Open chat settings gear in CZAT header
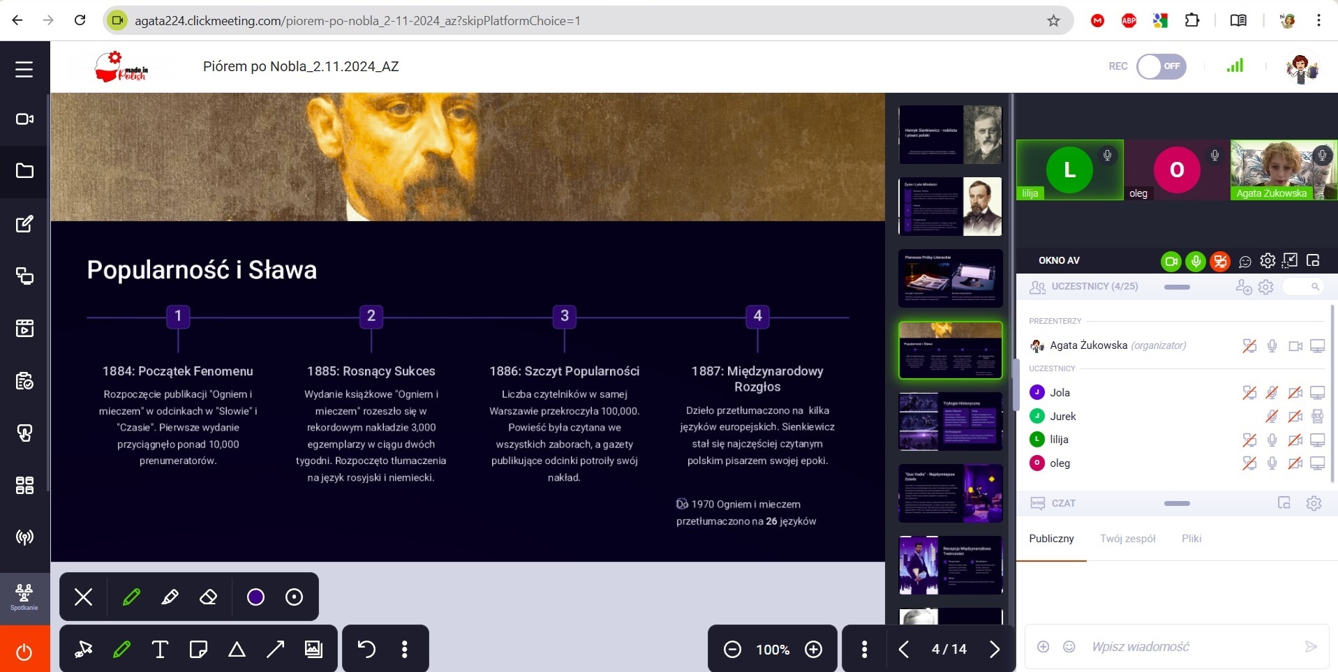This screenshot has width=1338, height=672. [1314, 503]
